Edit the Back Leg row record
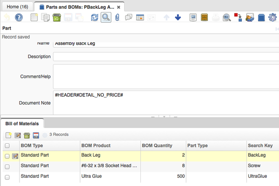Screen dimensions: 279x186 tap(15, 156)
